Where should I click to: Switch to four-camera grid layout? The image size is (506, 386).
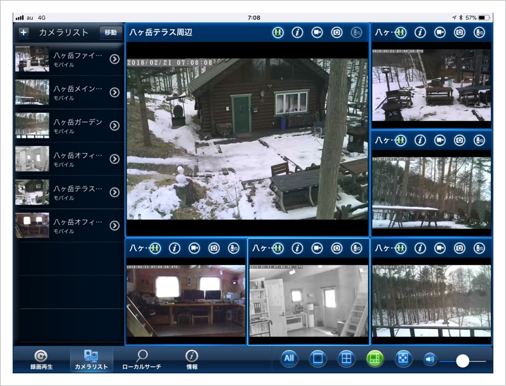346,359
